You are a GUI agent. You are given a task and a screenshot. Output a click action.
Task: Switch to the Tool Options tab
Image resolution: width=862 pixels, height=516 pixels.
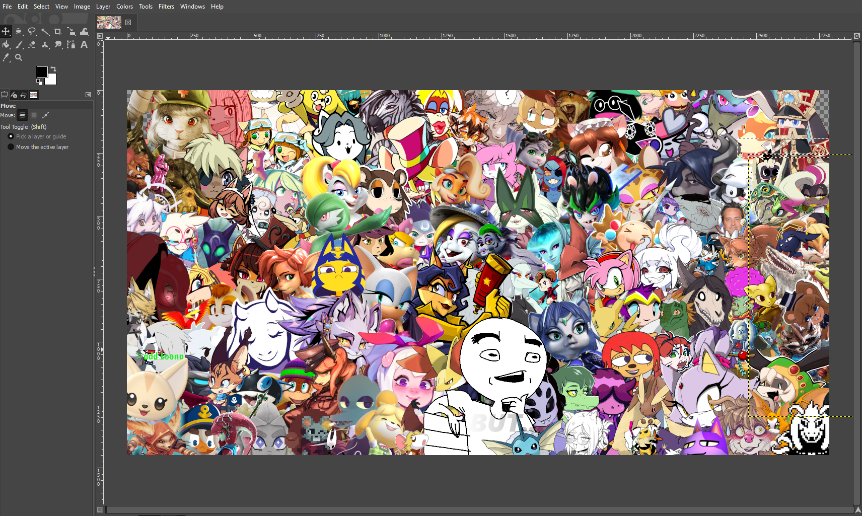5,95
